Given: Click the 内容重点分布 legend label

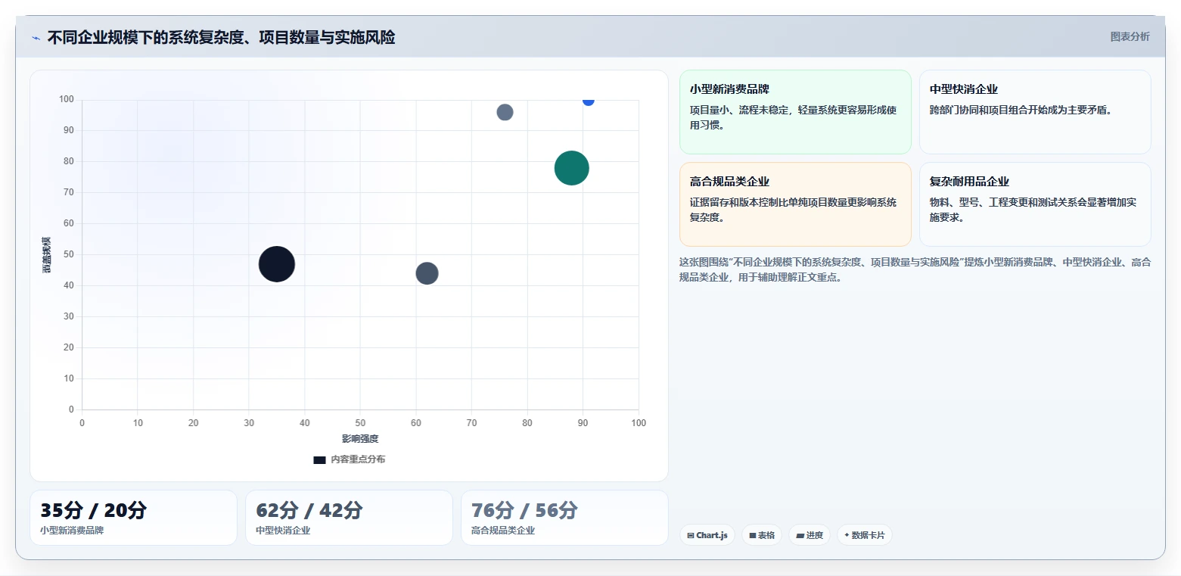Looking at the screenshot, I should click(358, 459).
